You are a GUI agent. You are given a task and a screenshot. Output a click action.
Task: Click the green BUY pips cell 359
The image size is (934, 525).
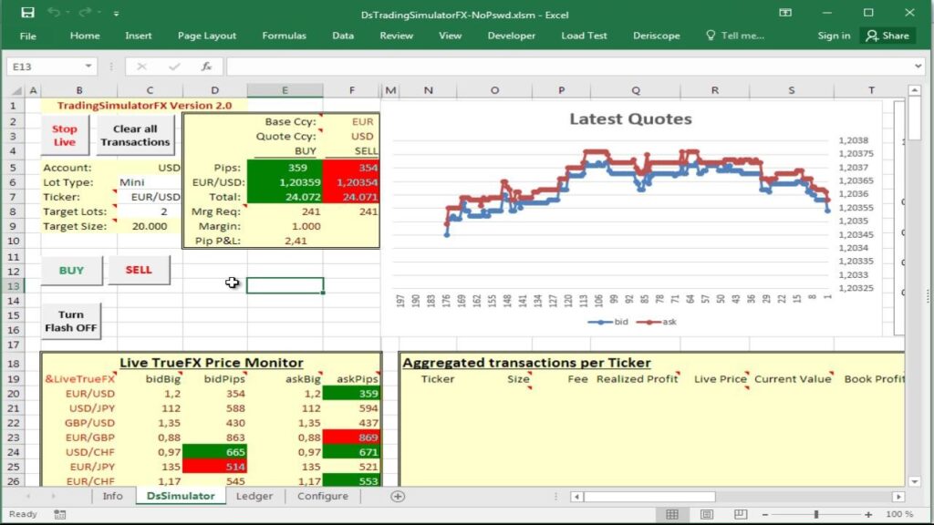click(285, 168)
